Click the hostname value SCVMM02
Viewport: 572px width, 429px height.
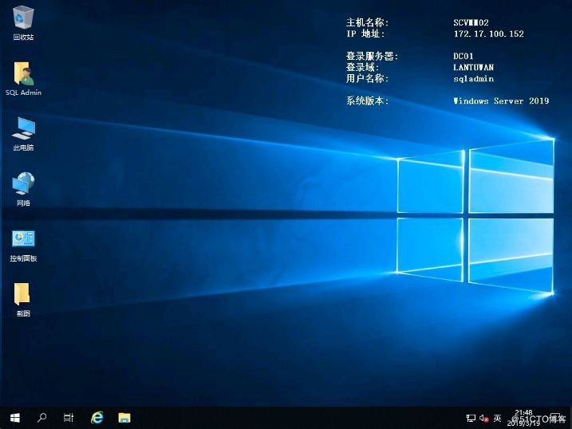471,22
